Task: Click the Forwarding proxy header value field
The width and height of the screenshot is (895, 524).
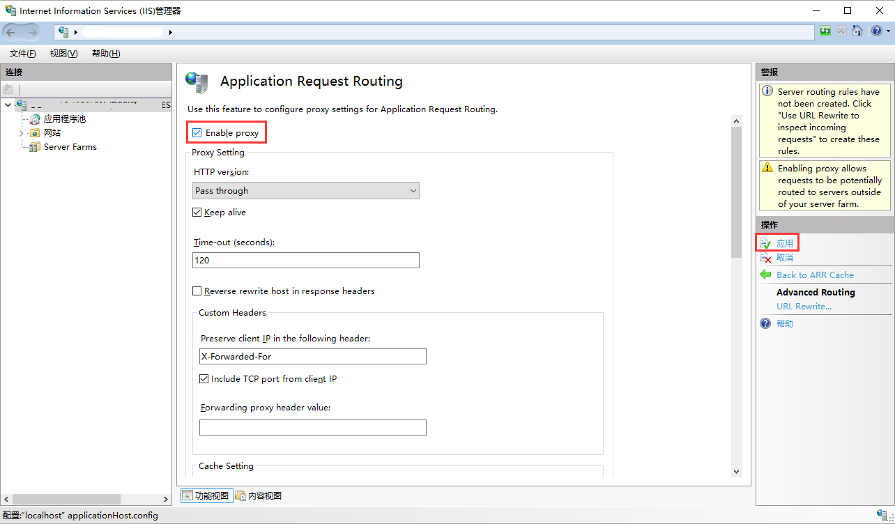Action: point(312,427)
